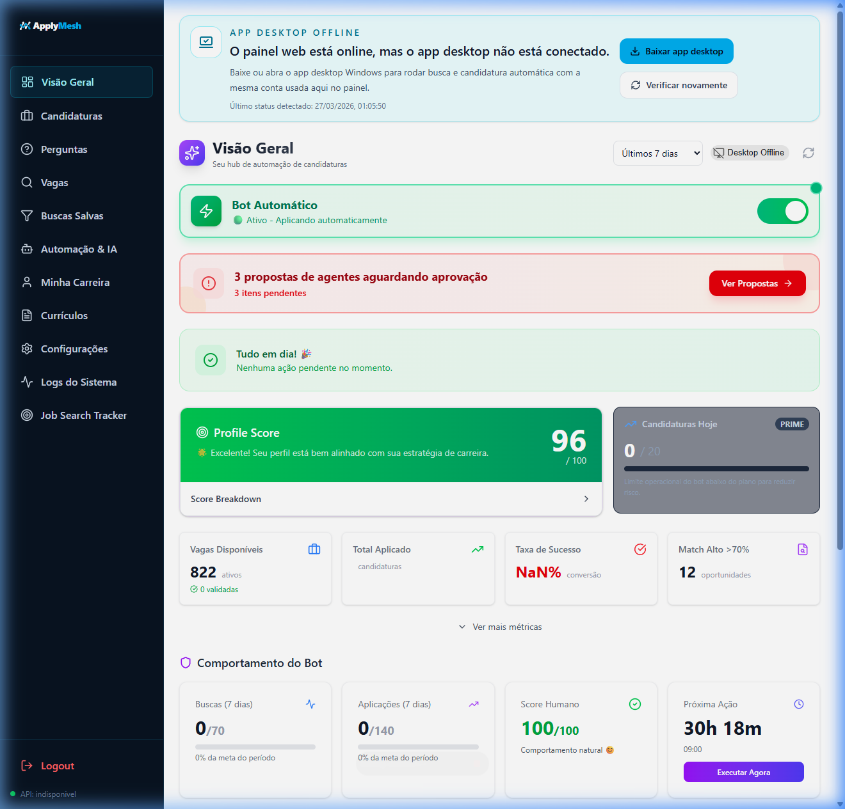Open Logs do Sistema via the activity icon
Image resolution: width=845 pixels, height=809 pixels.
[x=27, y=382]
